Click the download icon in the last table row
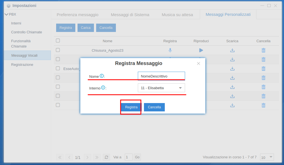The image size is (284, 165). pos(232,105)
